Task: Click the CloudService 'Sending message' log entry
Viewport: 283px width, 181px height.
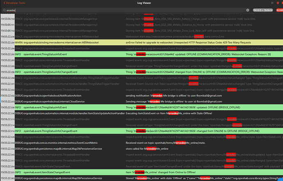Action: click(x=174, y=102)
